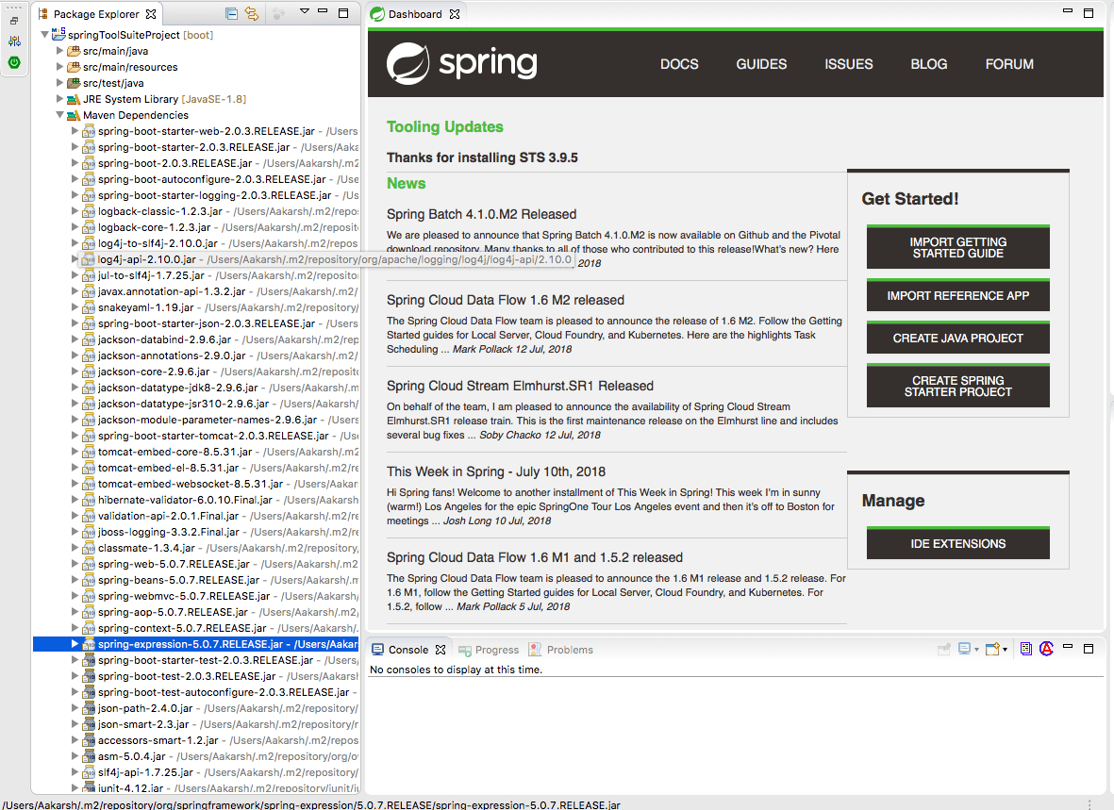
Task: Open Spring Cloud Stream Elmhurst.SR1 Released article
Action: coord(520,386)
